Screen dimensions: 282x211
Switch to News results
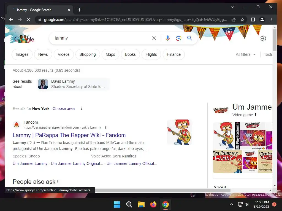point(43,54)
